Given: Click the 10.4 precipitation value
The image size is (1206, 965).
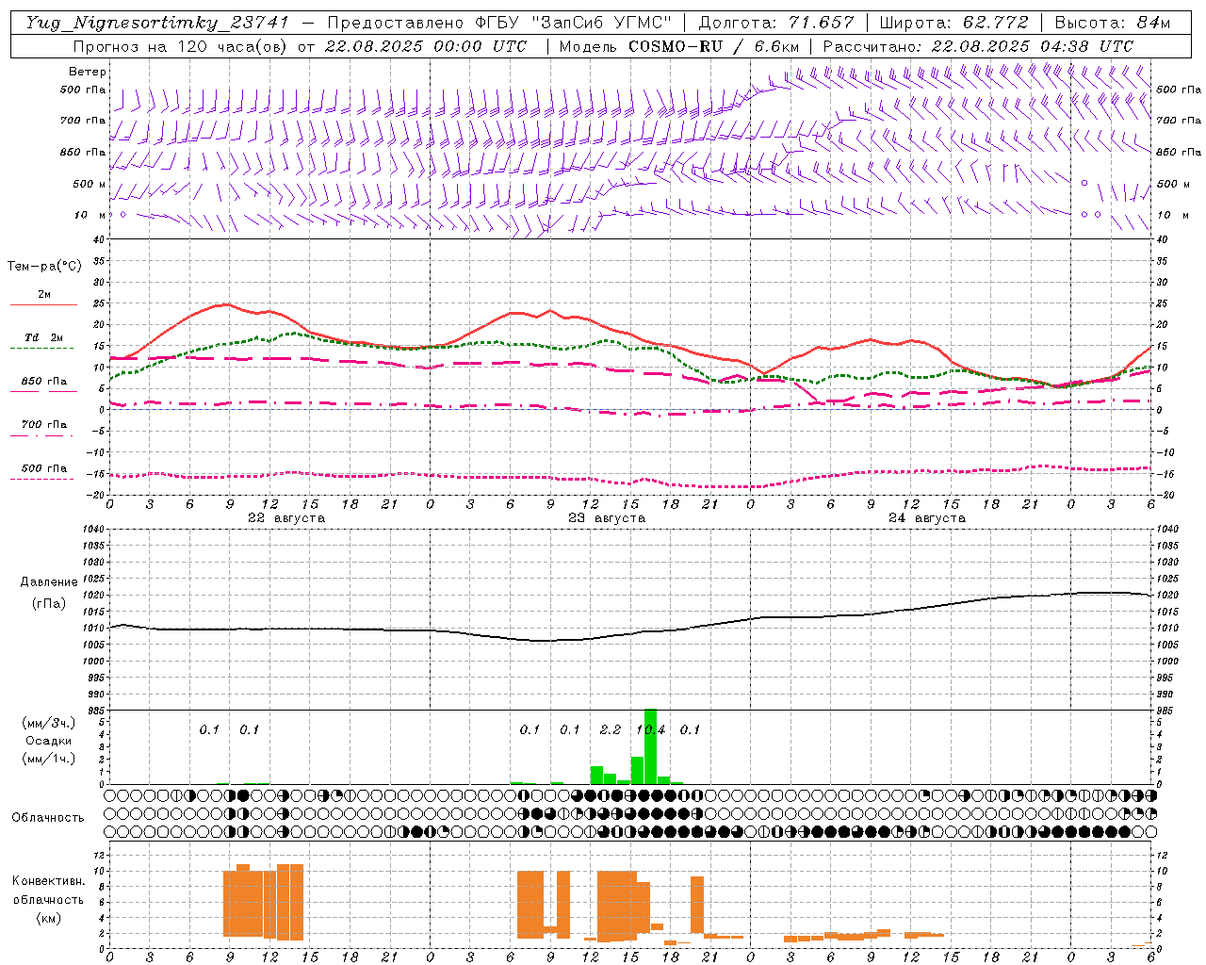Looking at the screenshot, I should [x=650, y=729].
